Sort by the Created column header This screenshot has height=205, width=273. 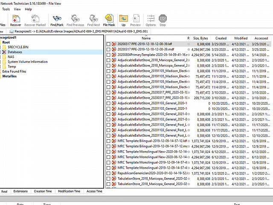221,38
